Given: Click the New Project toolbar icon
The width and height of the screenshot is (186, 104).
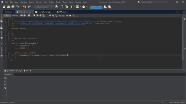Looking at the screenshot, I should pos(8,7).
